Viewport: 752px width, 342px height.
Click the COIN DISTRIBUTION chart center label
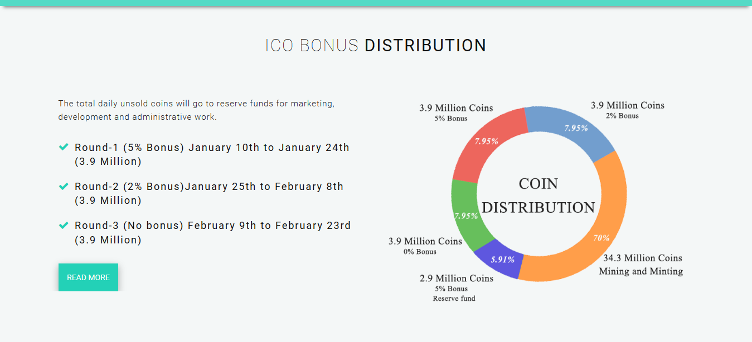click(538, 196)
